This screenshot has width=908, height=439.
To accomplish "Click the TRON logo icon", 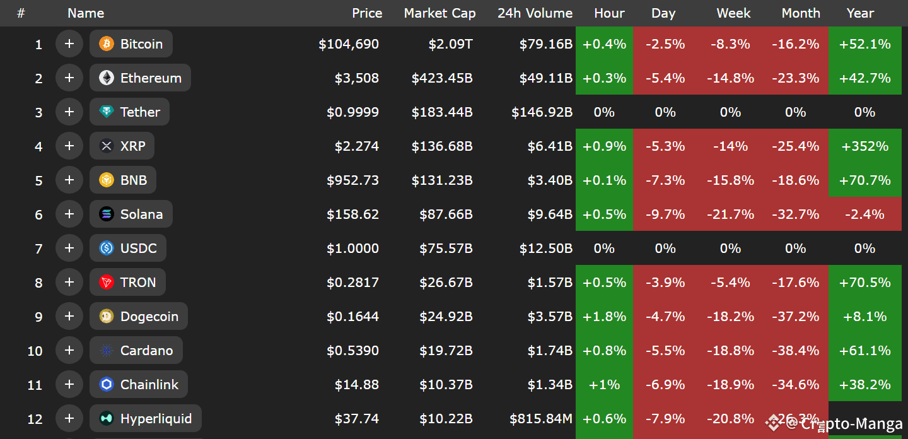I will coord(107,282).
